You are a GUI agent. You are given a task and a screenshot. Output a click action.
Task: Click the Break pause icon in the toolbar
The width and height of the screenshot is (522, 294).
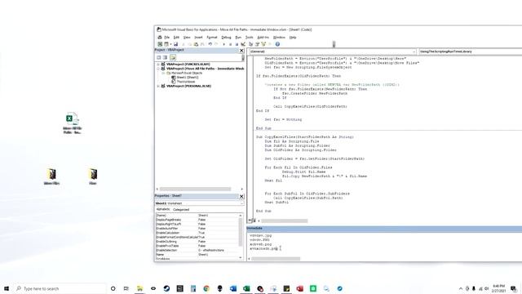pyautogui.click(x=230, y=44)
